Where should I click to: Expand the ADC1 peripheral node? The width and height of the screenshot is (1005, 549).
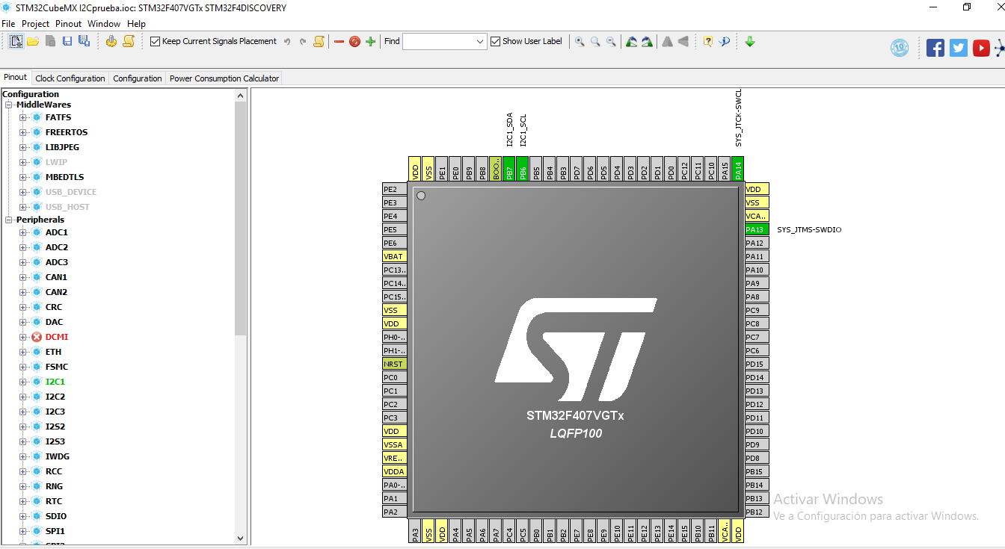pos(22,232)
